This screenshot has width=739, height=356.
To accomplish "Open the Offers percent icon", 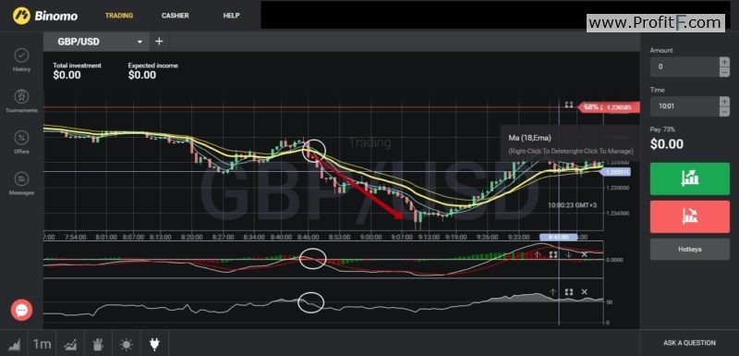I will click(21, 138).
